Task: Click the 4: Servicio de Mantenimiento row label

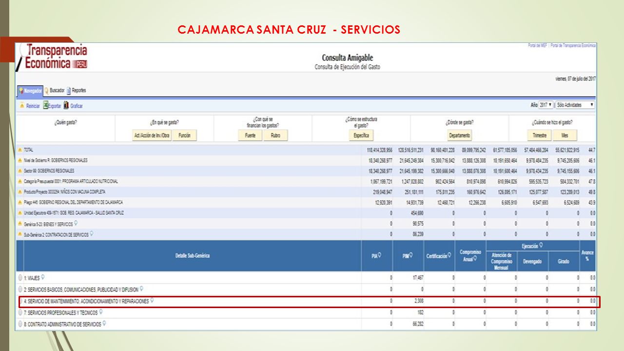Action: point(87,301)
